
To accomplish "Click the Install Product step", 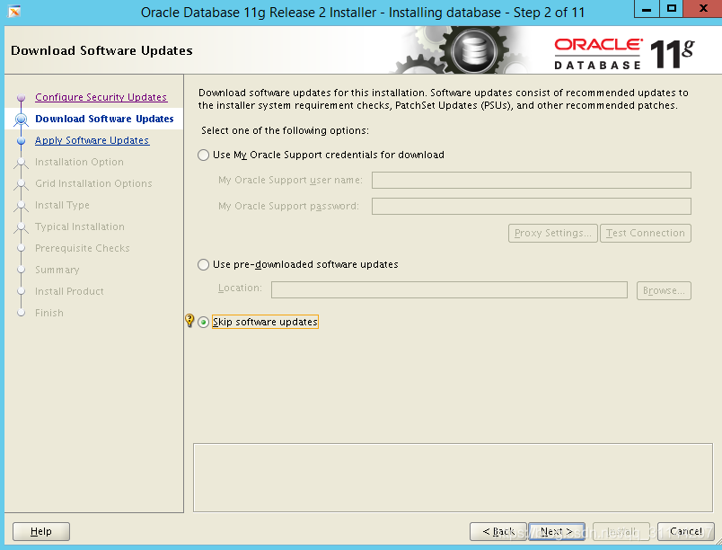I will (x=69, y=291).
